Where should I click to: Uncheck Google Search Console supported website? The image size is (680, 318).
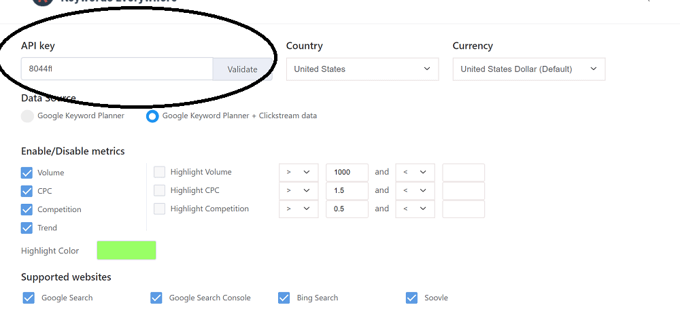(x=156, y=298)
